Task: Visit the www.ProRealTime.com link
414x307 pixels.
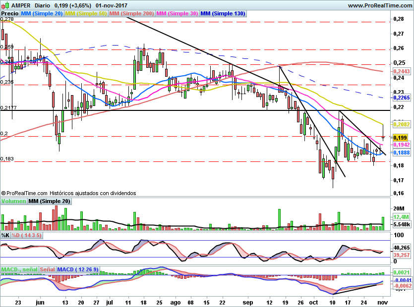Action: (380, 5)
